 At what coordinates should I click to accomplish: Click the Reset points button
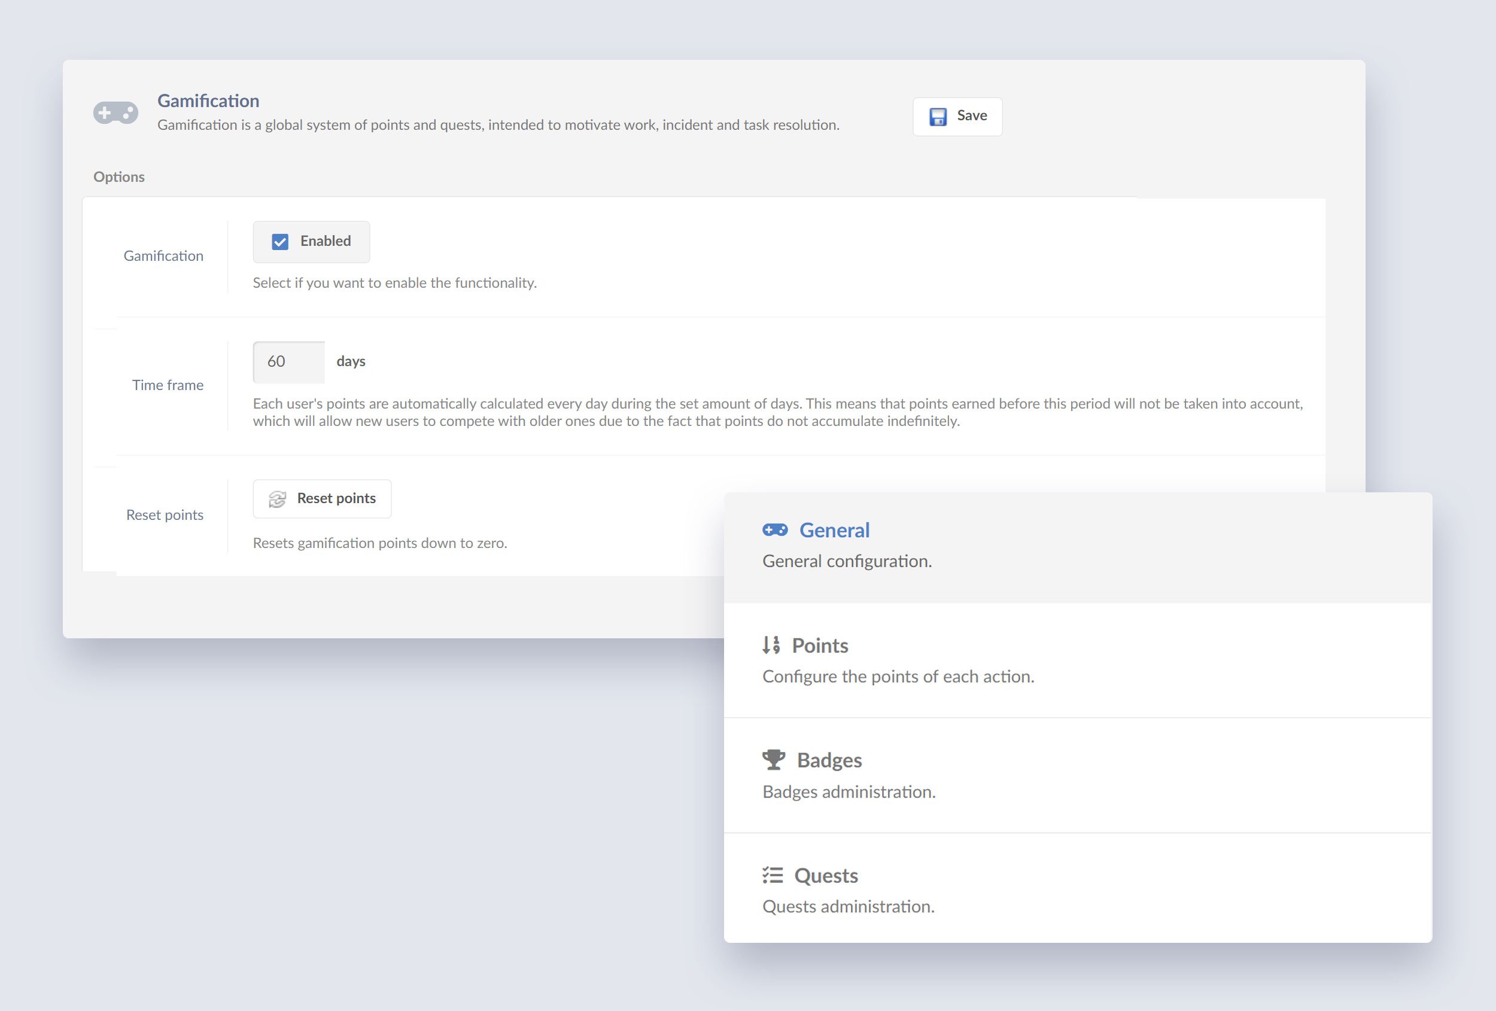pos(322,498)
